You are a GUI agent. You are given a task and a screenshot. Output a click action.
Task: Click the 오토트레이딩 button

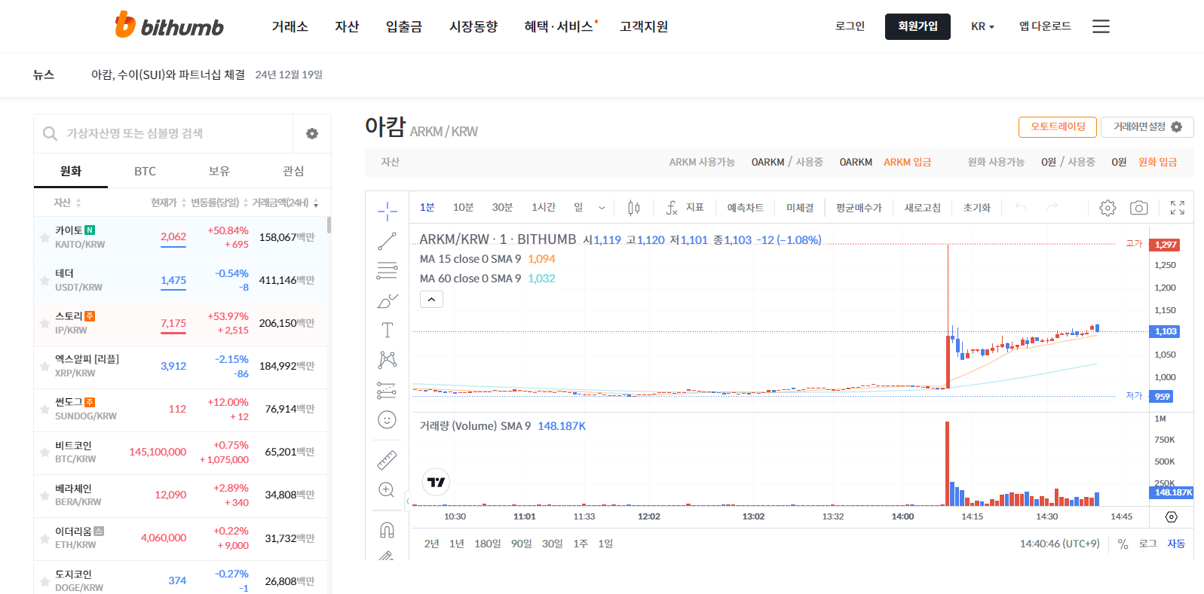pyautogui.click(x=1058, y=126)
